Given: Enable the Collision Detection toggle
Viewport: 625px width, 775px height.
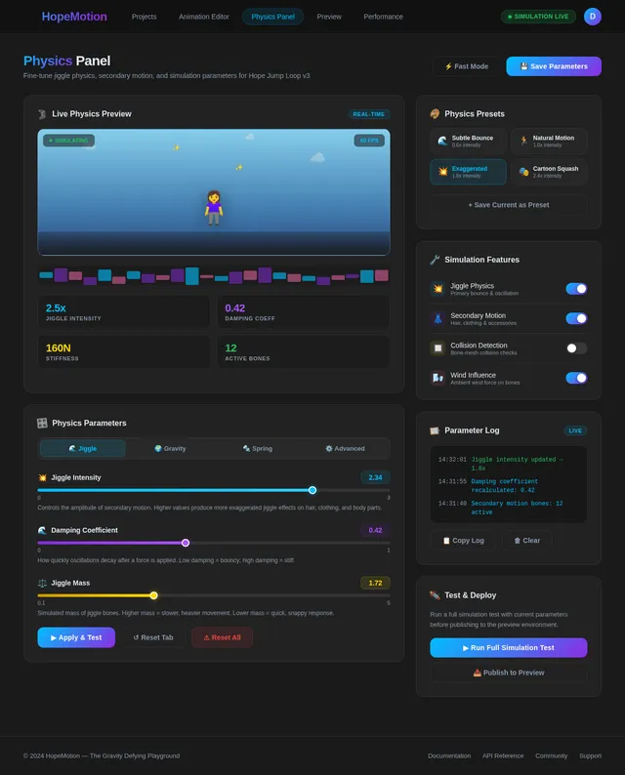Looking at the screenshot, I should 576,347.
